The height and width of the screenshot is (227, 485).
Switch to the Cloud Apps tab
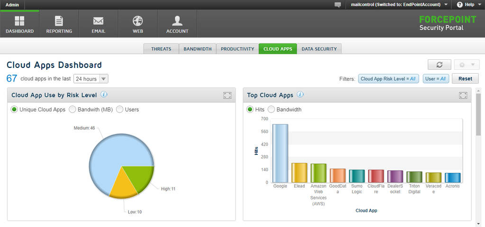tap(278, 49)
